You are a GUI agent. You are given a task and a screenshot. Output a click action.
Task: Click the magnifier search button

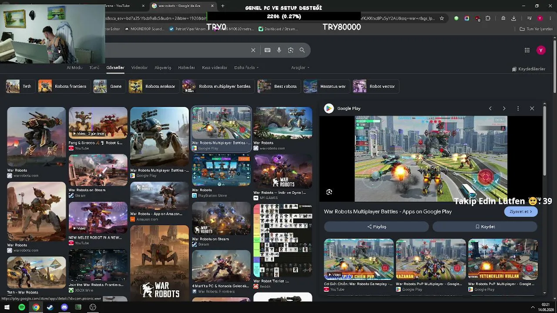302,50
